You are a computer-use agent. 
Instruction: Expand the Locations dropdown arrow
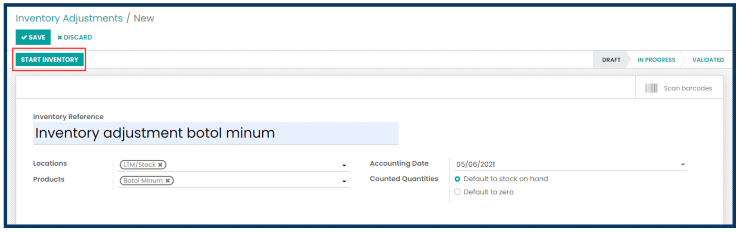point(344,165)
